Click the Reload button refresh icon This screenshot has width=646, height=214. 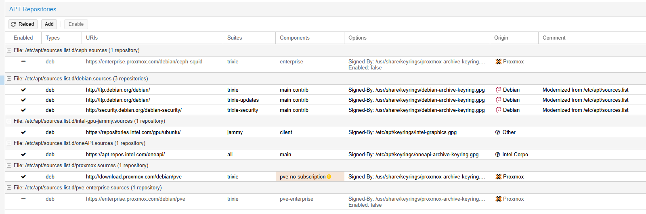click(x=13, y=24)
